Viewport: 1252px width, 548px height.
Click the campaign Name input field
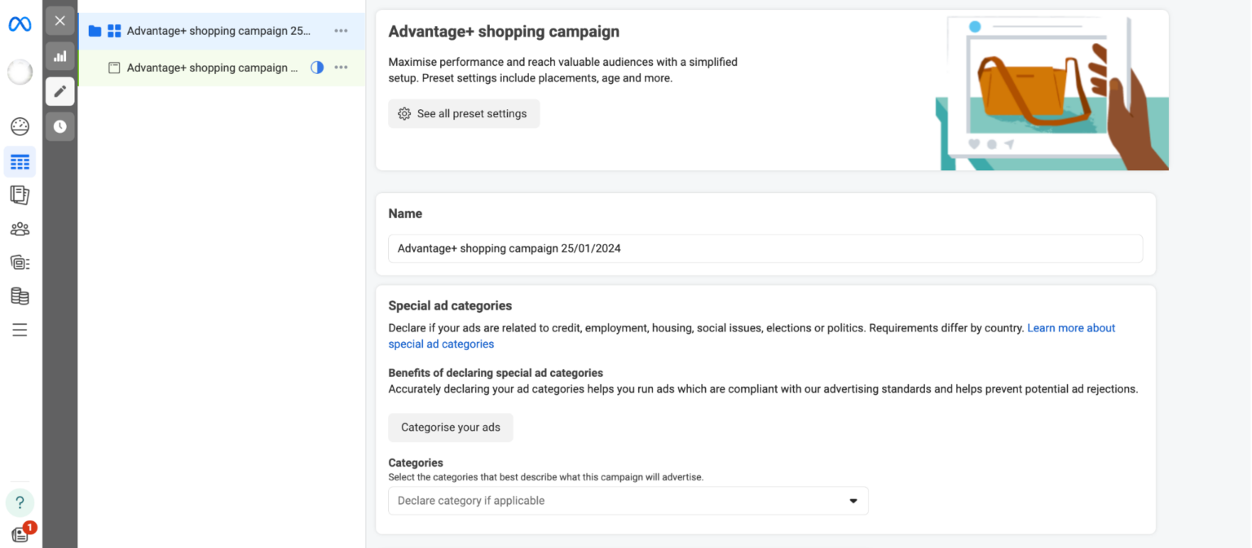coord(765,248)
